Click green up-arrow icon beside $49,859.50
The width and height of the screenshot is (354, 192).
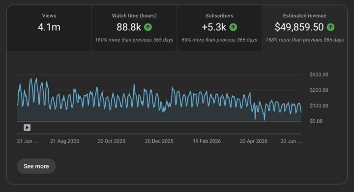(x=331, y=27)
